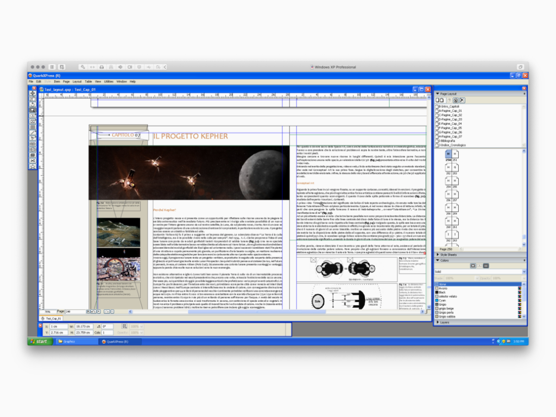556x417 pixels.
Task: Open the Colors palette options menu
Action: click(x=524, y=261)
